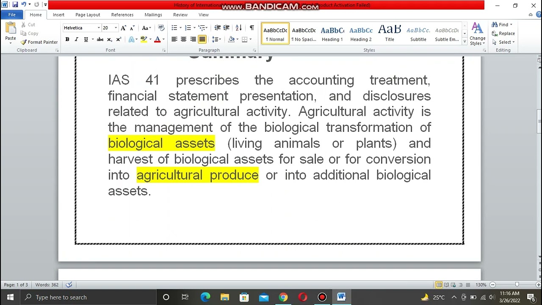Open Font size dropdown

(116, 28)
